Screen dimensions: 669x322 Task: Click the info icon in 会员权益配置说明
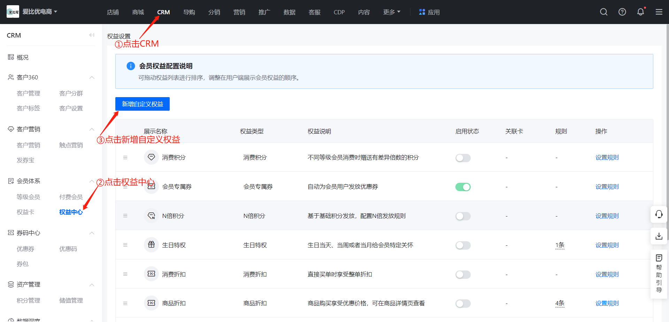click(x=131, y=66)
